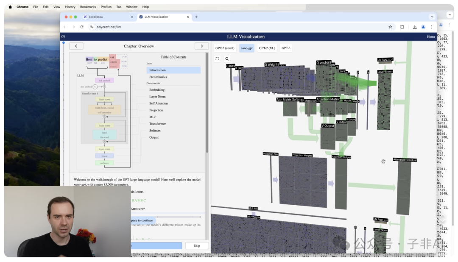Close the Excalidraw tab
The width and height of the screenshot is (458, 262).
132,17
